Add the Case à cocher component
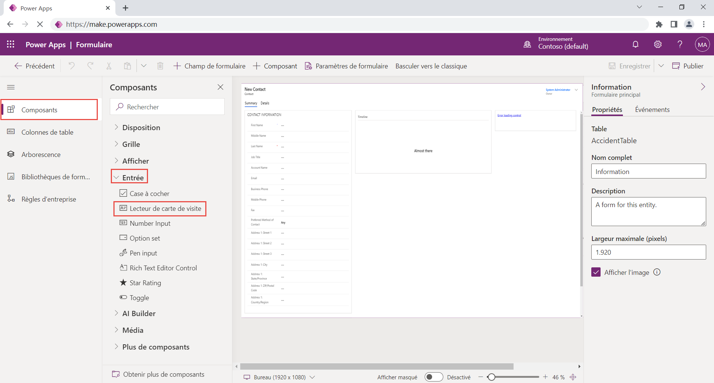Screen dimensions: 714x383 [144, 194]
